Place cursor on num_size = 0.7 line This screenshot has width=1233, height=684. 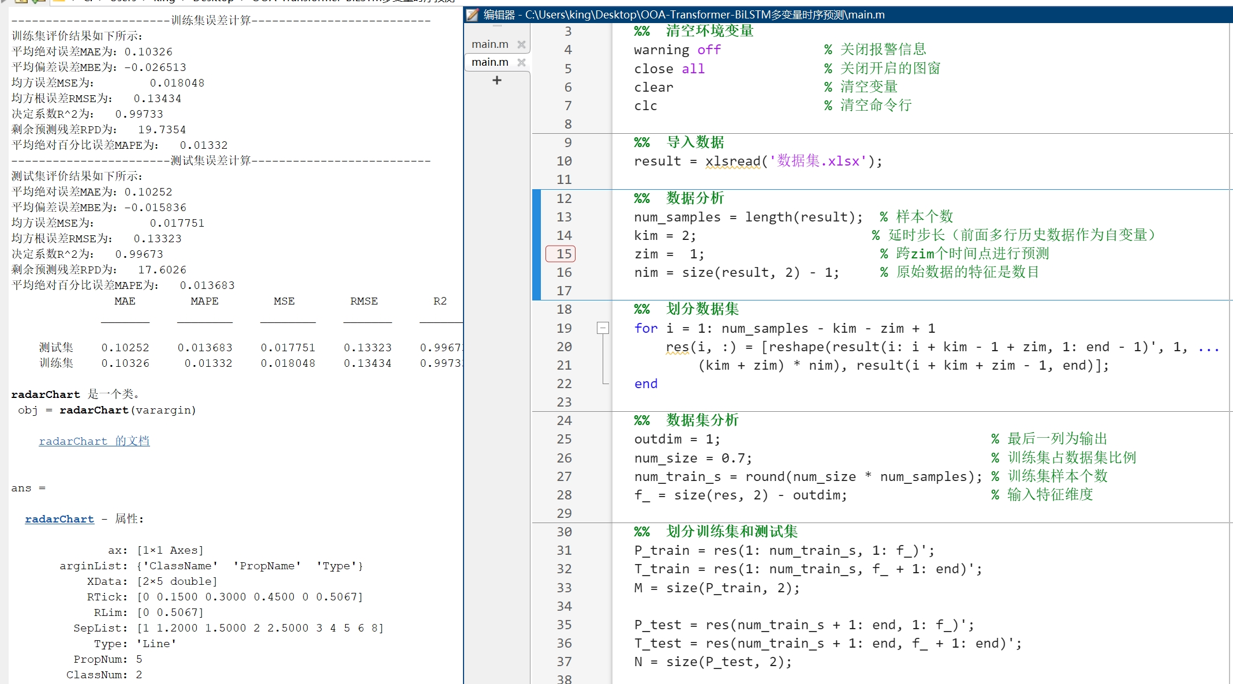coord(693,458)
